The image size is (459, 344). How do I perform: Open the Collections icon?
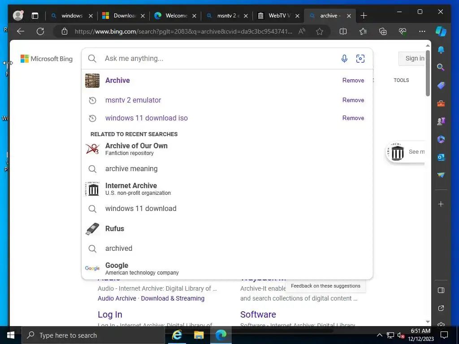(383, 31)
